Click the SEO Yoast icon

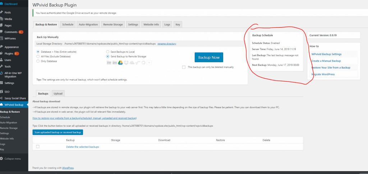click(x=2, y=91)
